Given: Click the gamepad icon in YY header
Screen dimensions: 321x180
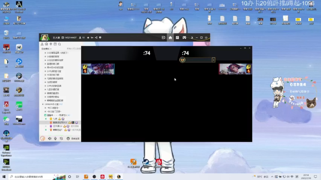Looking at the screenshot, I should tap(184, 38).
